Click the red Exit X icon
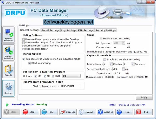This screenshot has height=119, width=156. pos(139,112)
